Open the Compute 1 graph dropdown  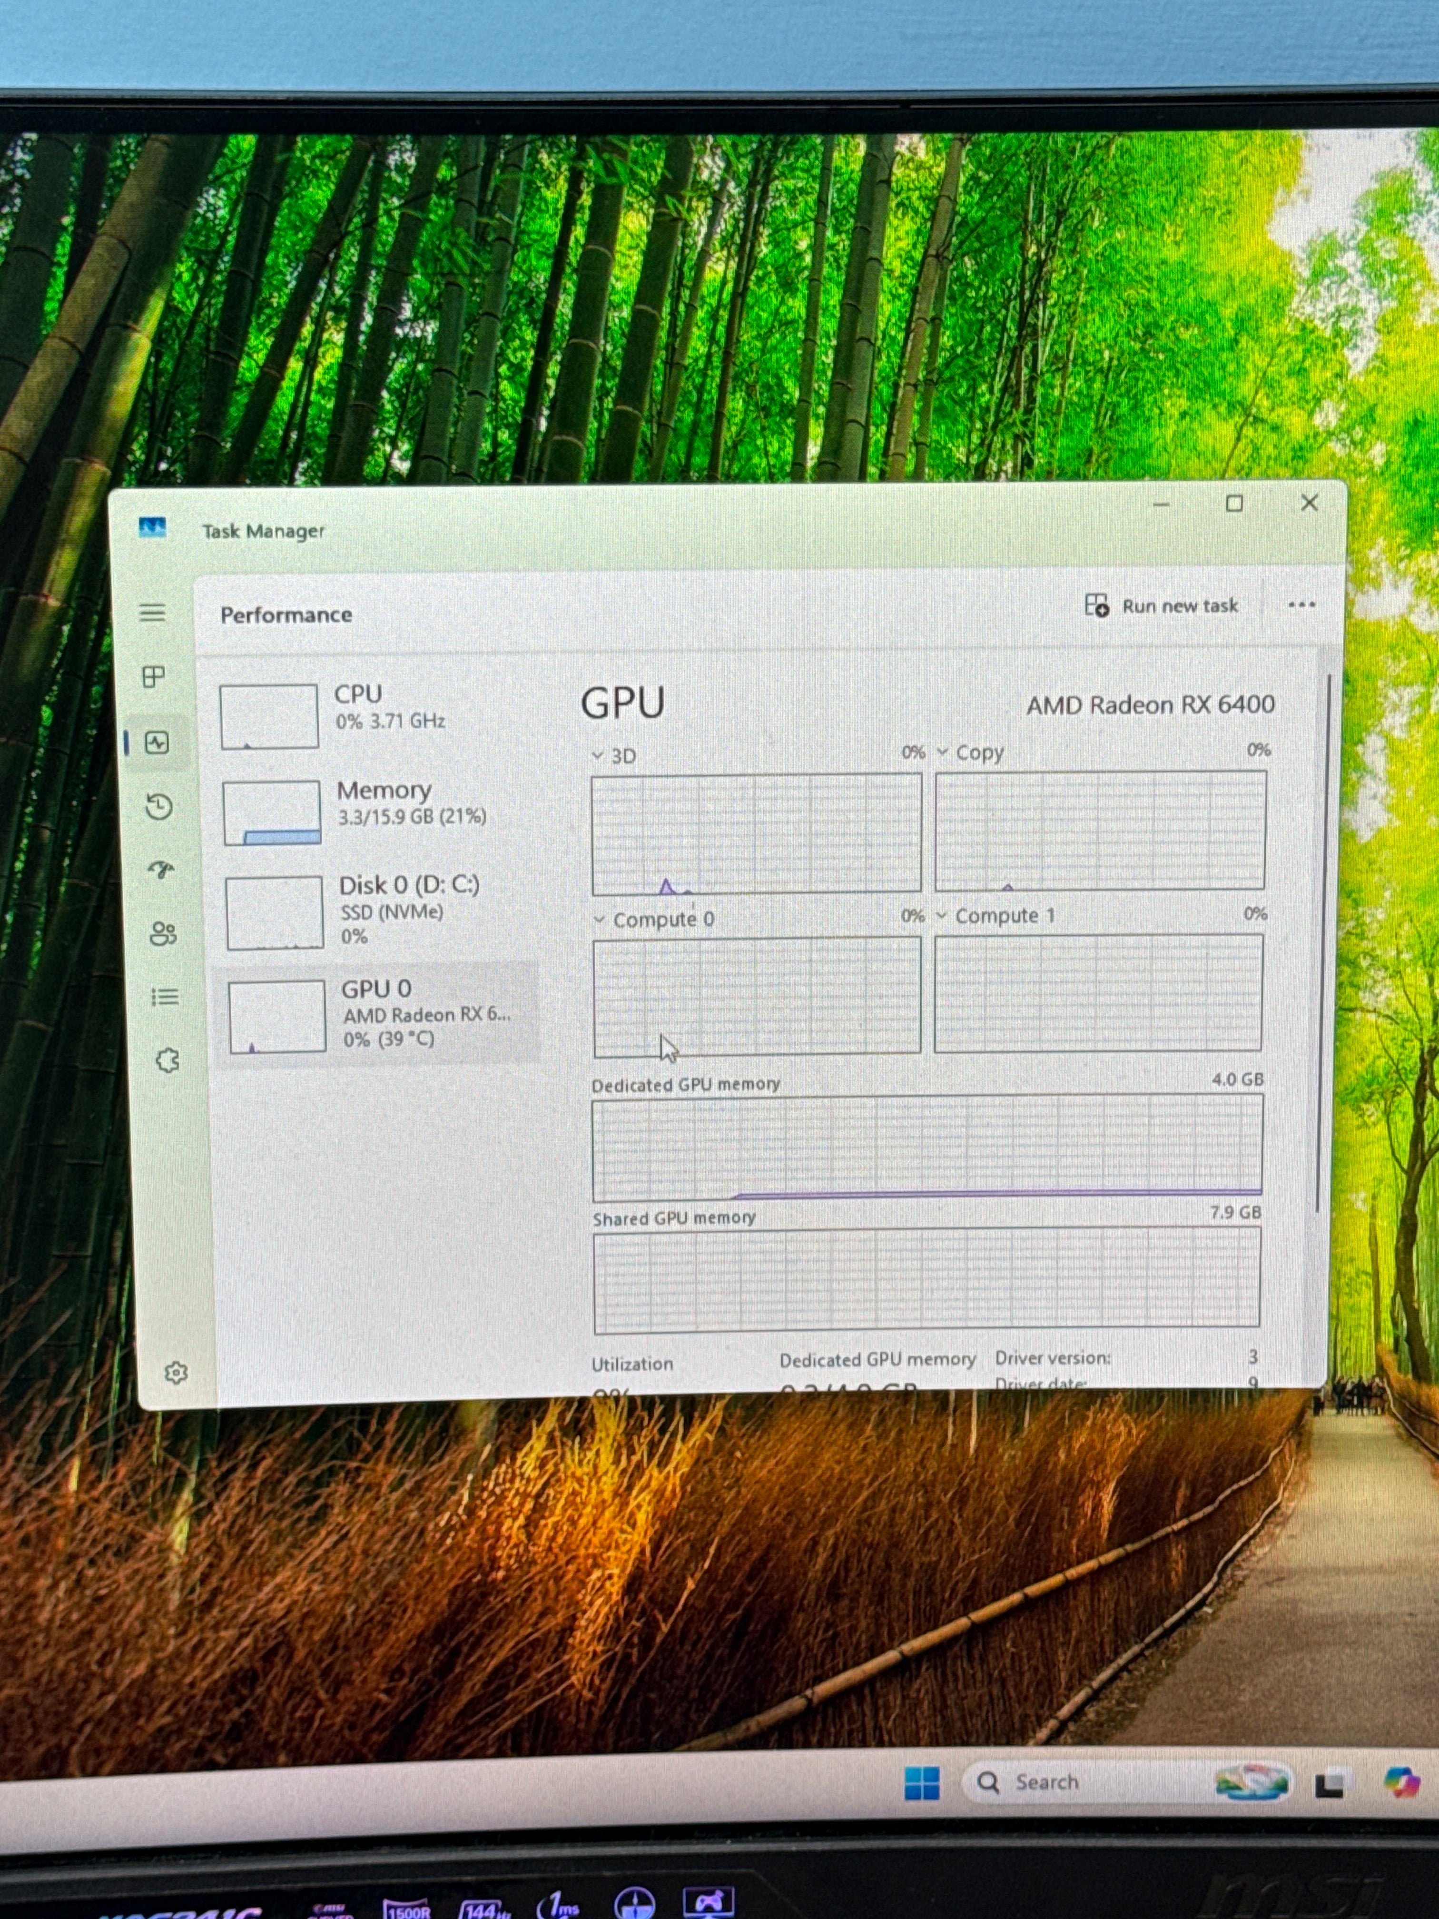click(942, 916)
